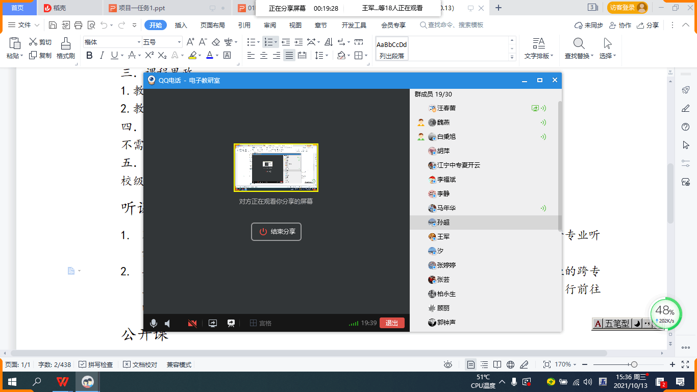Expand the paste (粘贴) options arrow

coord(22,56)
